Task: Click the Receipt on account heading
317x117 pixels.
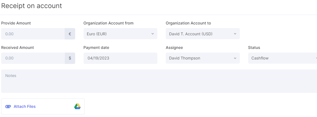Action: point(31,6)
